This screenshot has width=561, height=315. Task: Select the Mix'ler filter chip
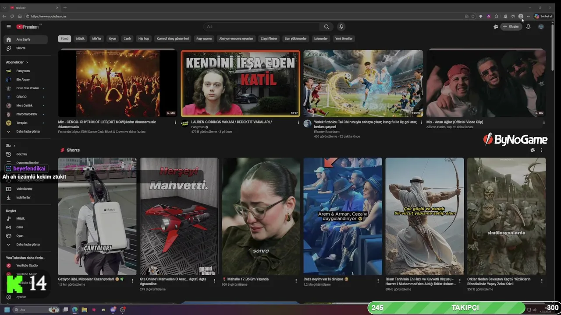[x=97, y=38]
